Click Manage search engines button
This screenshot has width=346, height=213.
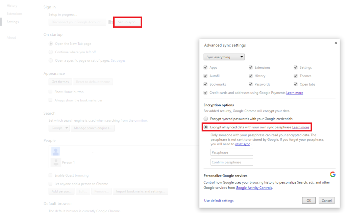pyautogui.click(x=93, y=128)
